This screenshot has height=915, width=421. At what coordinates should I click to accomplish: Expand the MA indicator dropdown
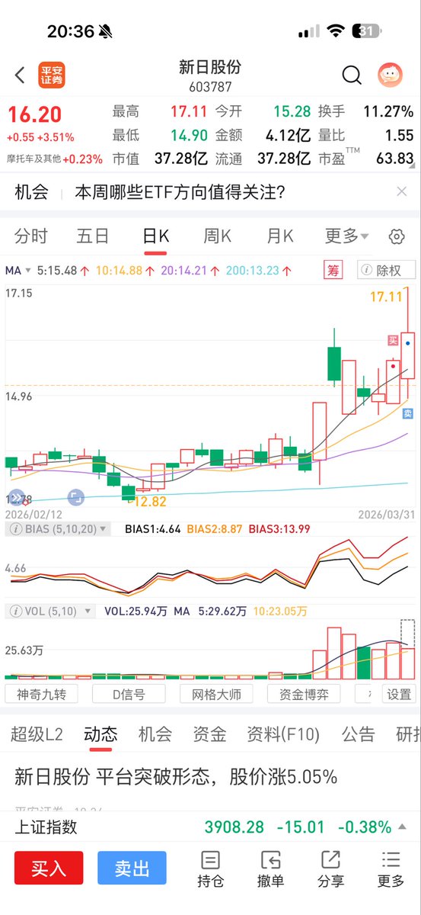18,270
